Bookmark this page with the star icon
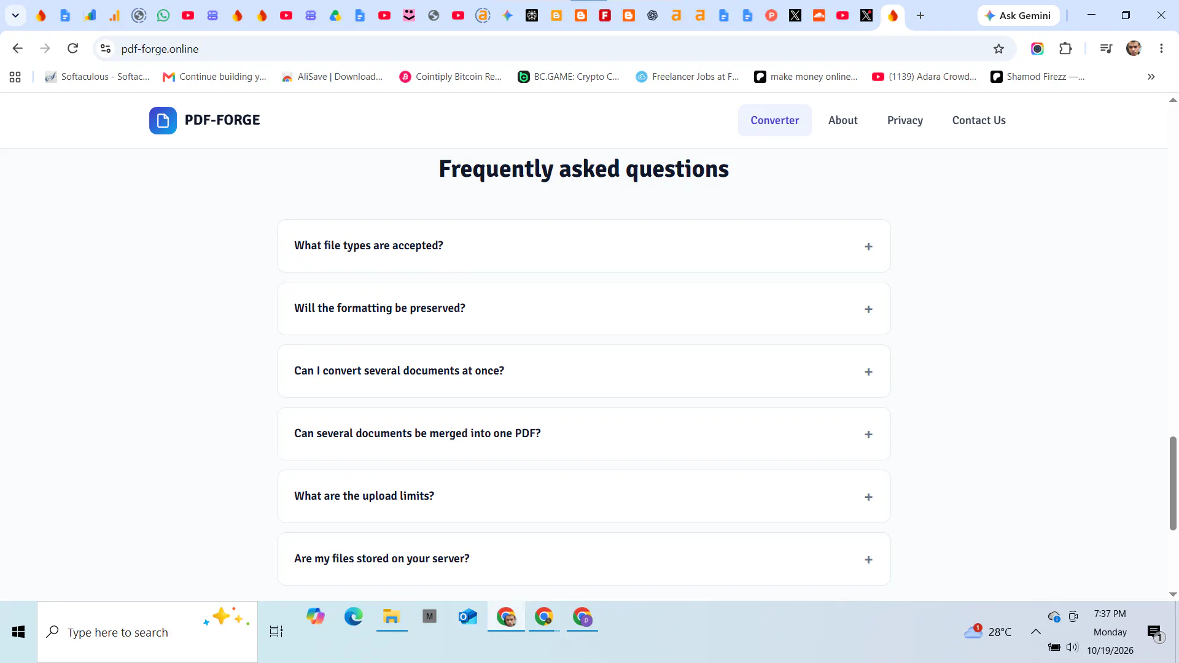1179x663 pixels. coord(999,48)
